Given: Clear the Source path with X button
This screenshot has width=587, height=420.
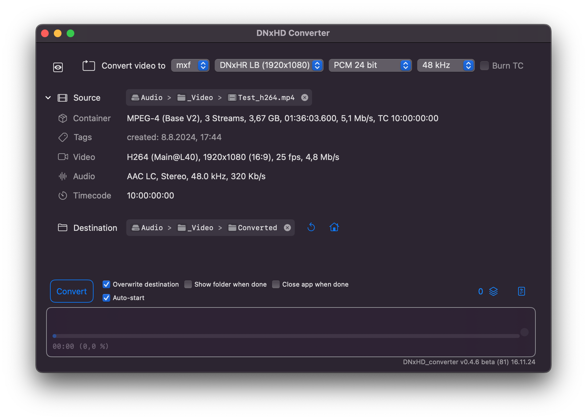Looking at the screenshot, I should coord(305,97).
